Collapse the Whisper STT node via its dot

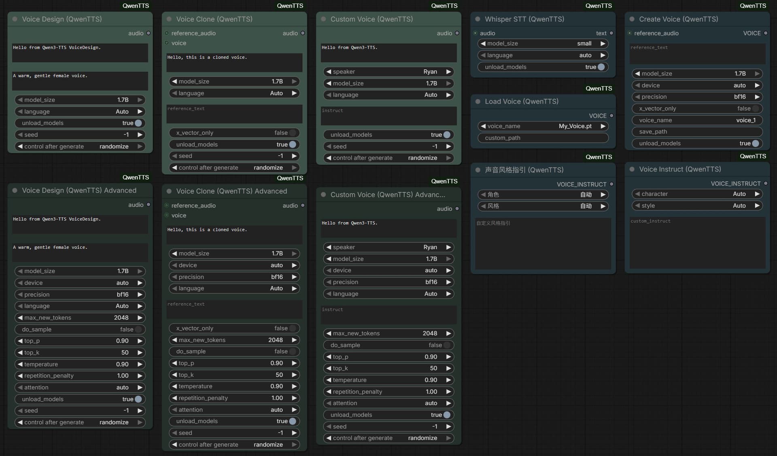478,19
